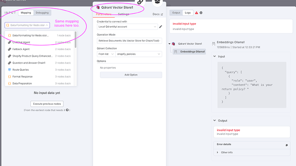This screenshot has width=296, height=166.
Task: Click the node list scrollbar
Action: coord(76,39)
